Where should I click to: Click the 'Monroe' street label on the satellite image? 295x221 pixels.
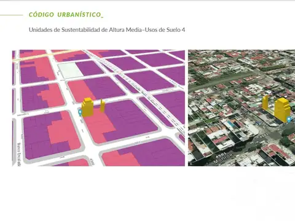[x=223, y=158]
